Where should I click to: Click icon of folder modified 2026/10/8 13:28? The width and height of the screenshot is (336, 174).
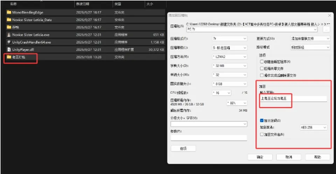(x=9, y=57)
